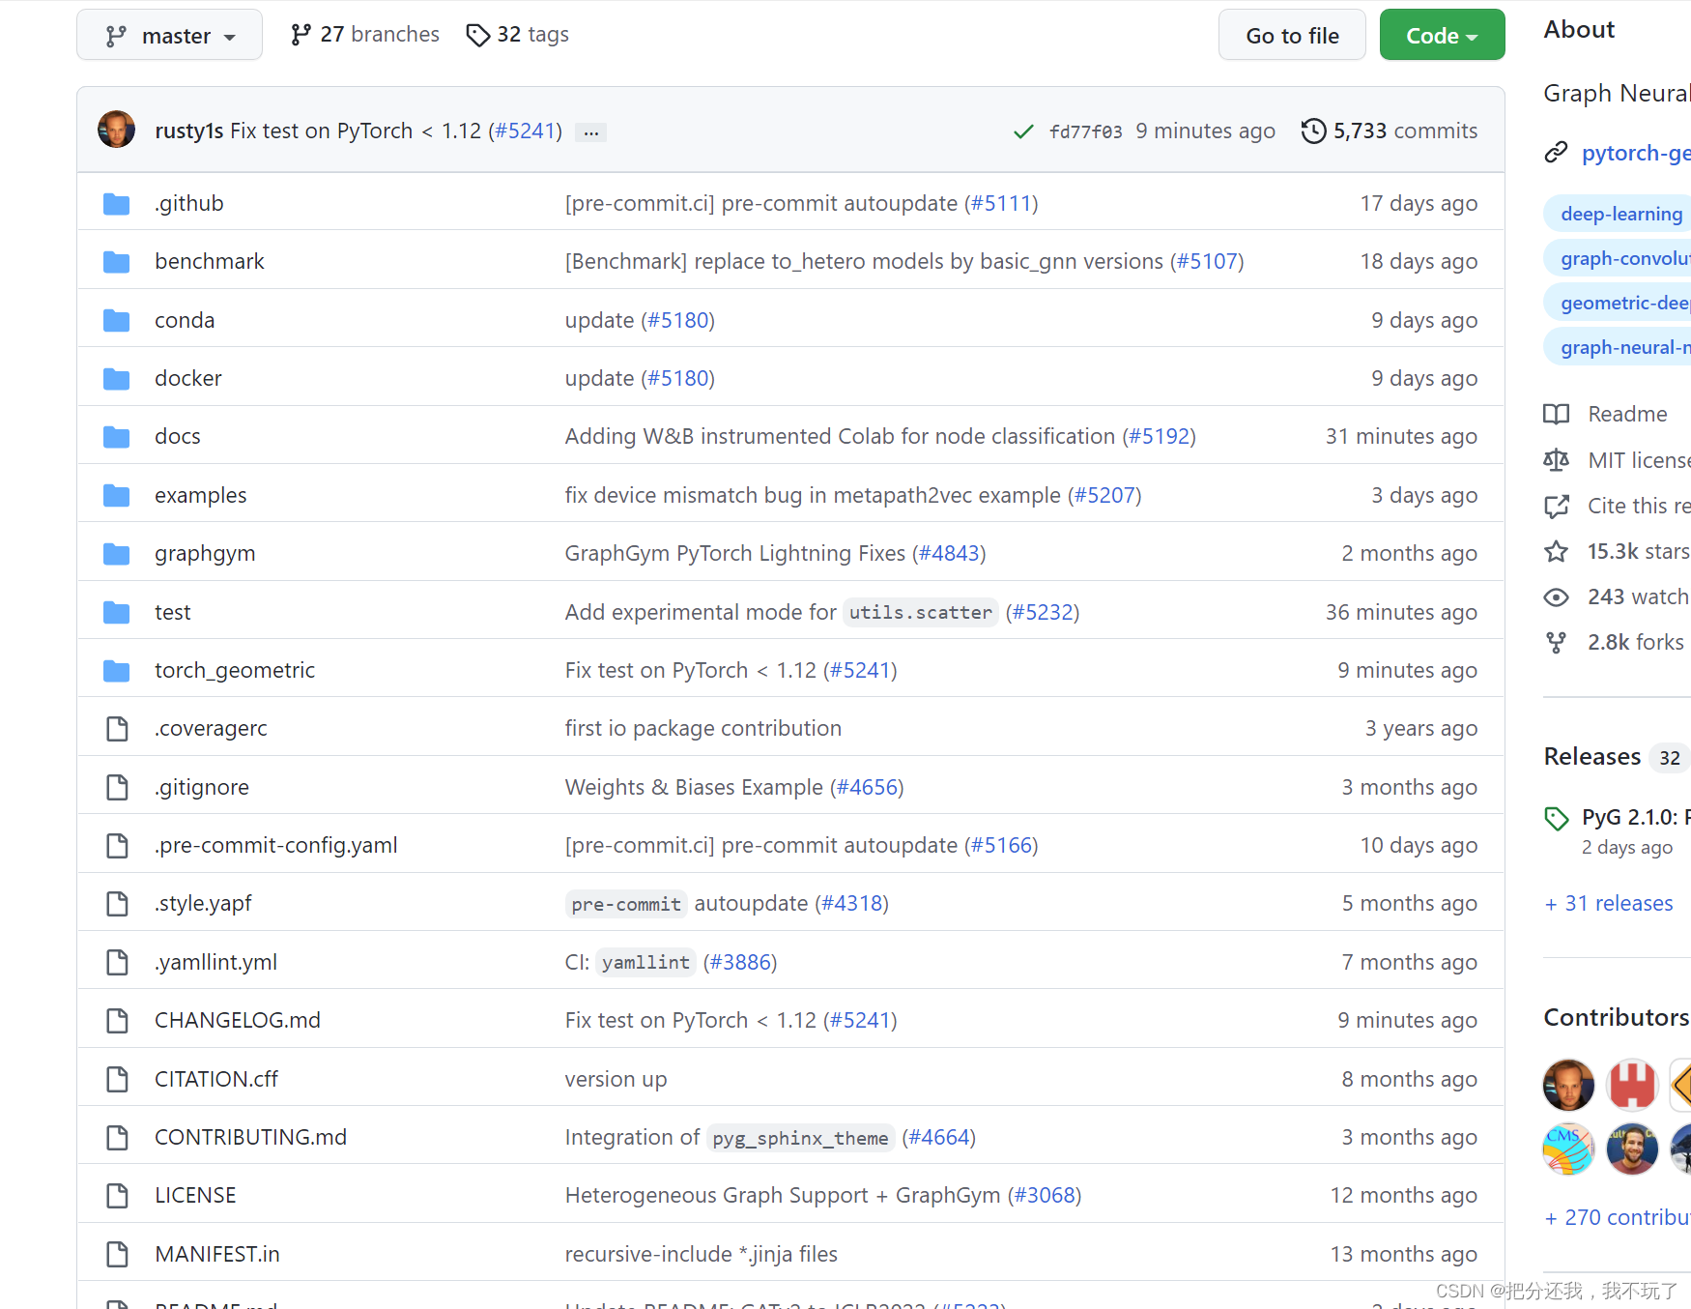Click the tag icon beside PyG 2.1.0
Viewport: 1691px width, 1309px height.
[x=1556, y=819]
